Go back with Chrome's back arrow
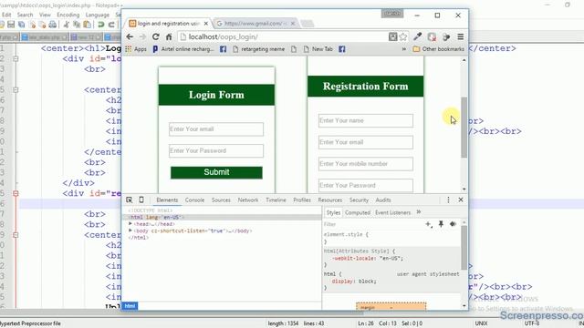This screenshot has width=584, height=328. tap(130, 36)
